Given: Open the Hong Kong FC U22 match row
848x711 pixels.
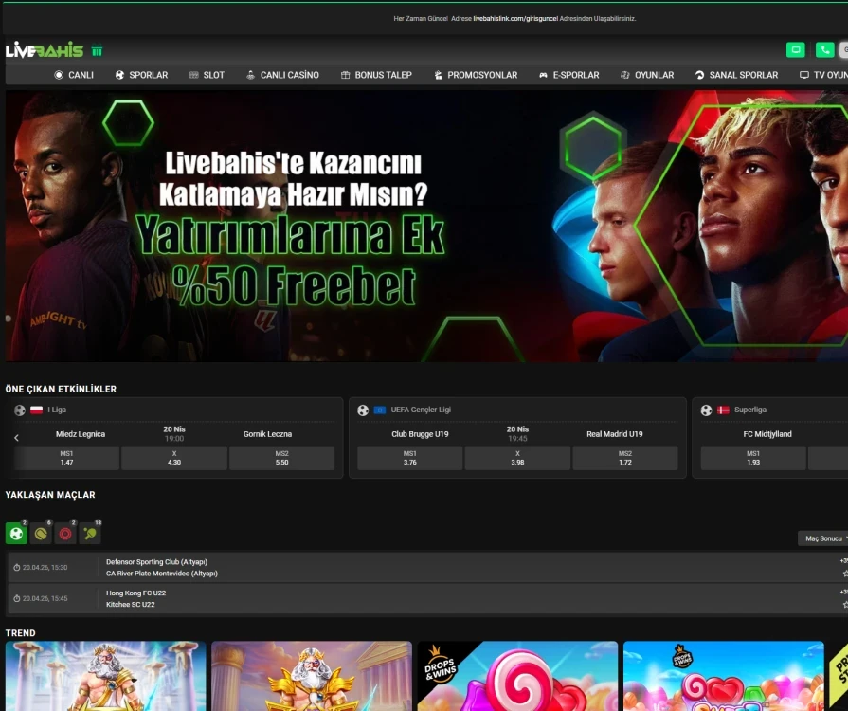Looking at the screenshot, I should pos(426,598).
